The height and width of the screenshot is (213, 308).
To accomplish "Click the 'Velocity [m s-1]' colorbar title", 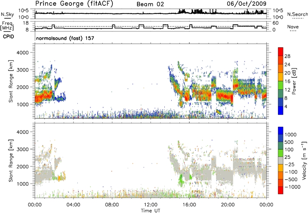I will pos(304,160).
